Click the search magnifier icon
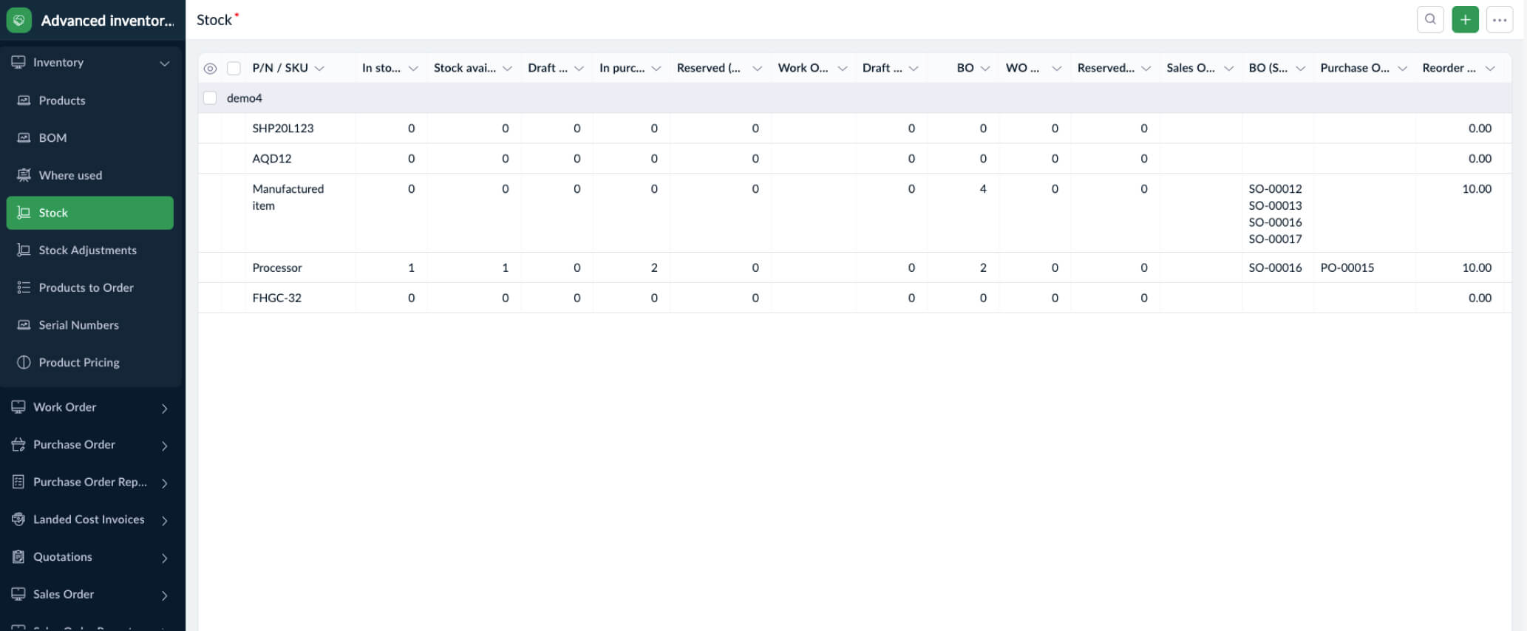 pos(1430,20)
